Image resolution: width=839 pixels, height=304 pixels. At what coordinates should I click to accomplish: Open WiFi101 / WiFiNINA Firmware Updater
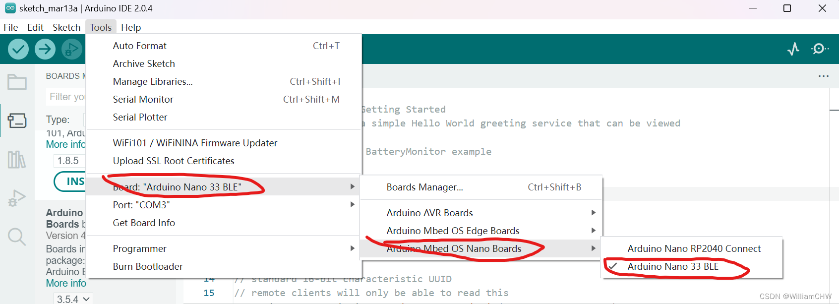click(224, 143)
